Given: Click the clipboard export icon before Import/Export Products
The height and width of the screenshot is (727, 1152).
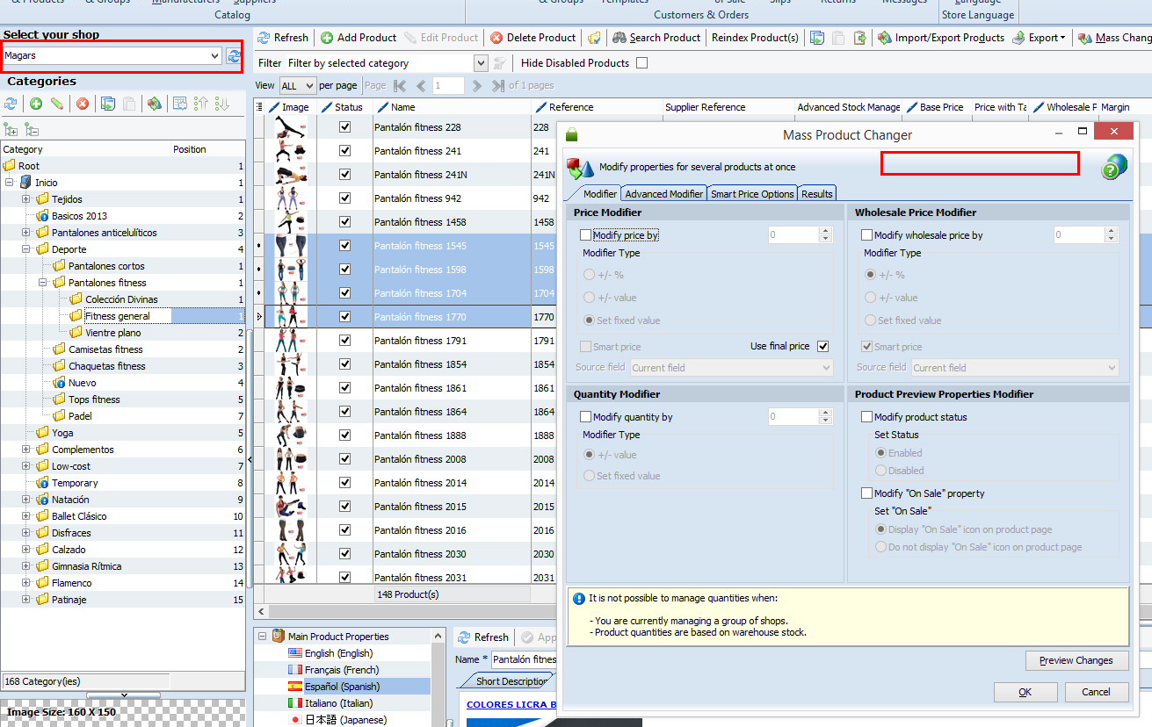Looking at the screenshot, I should pos(859,38).
